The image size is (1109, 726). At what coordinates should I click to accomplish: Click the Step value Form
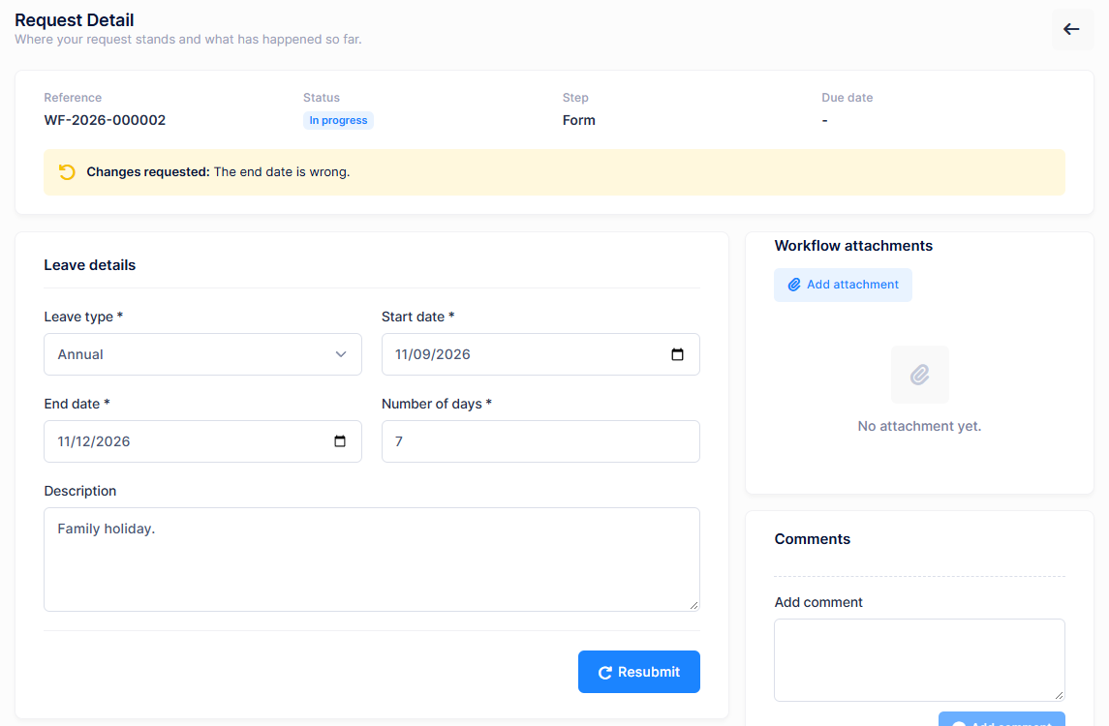[x=578, y=120]
